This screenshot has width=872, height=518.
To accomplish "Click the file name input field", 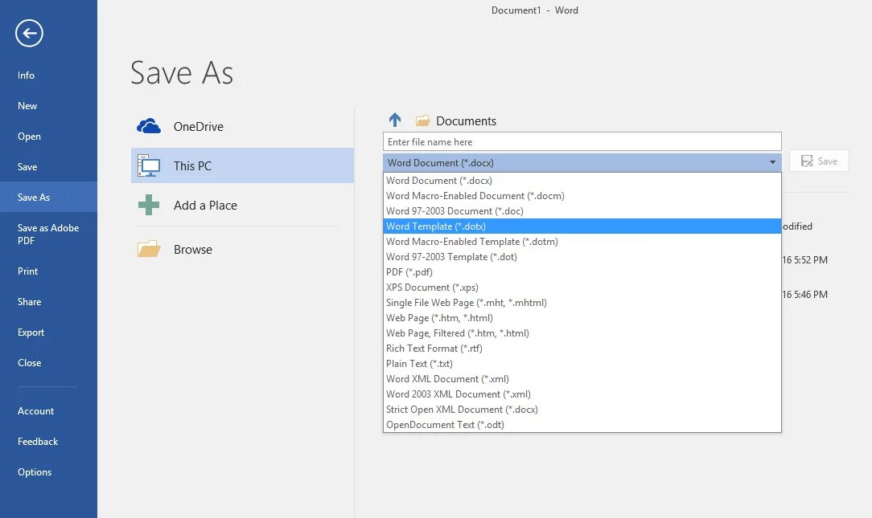I will tap(582, 141).
